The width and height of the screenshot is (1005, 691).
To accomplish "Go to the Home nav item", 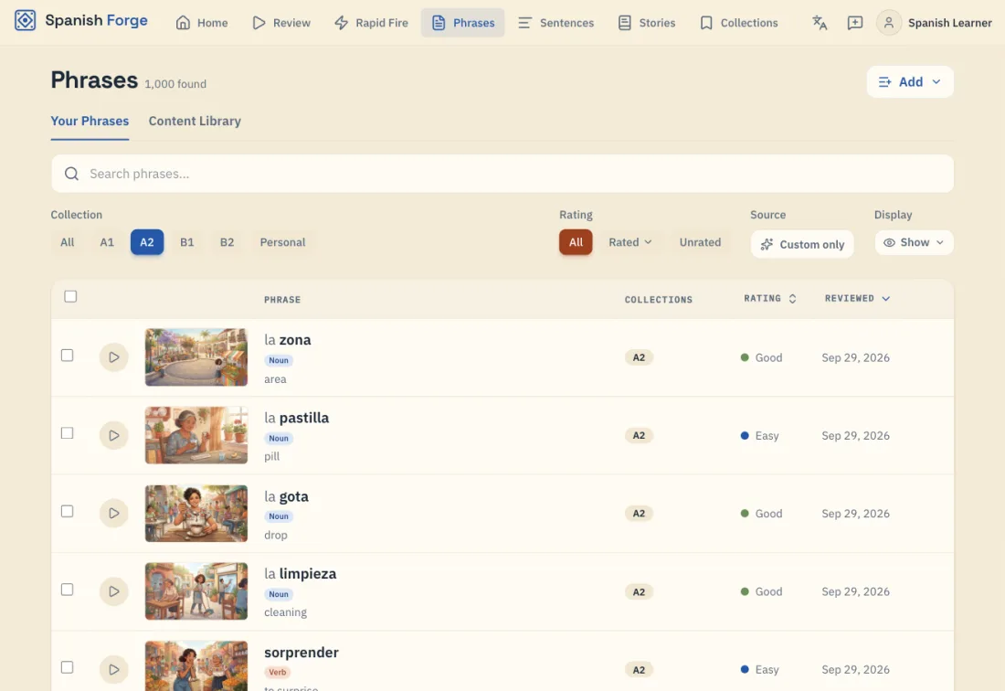I will [x=201, y=23].
